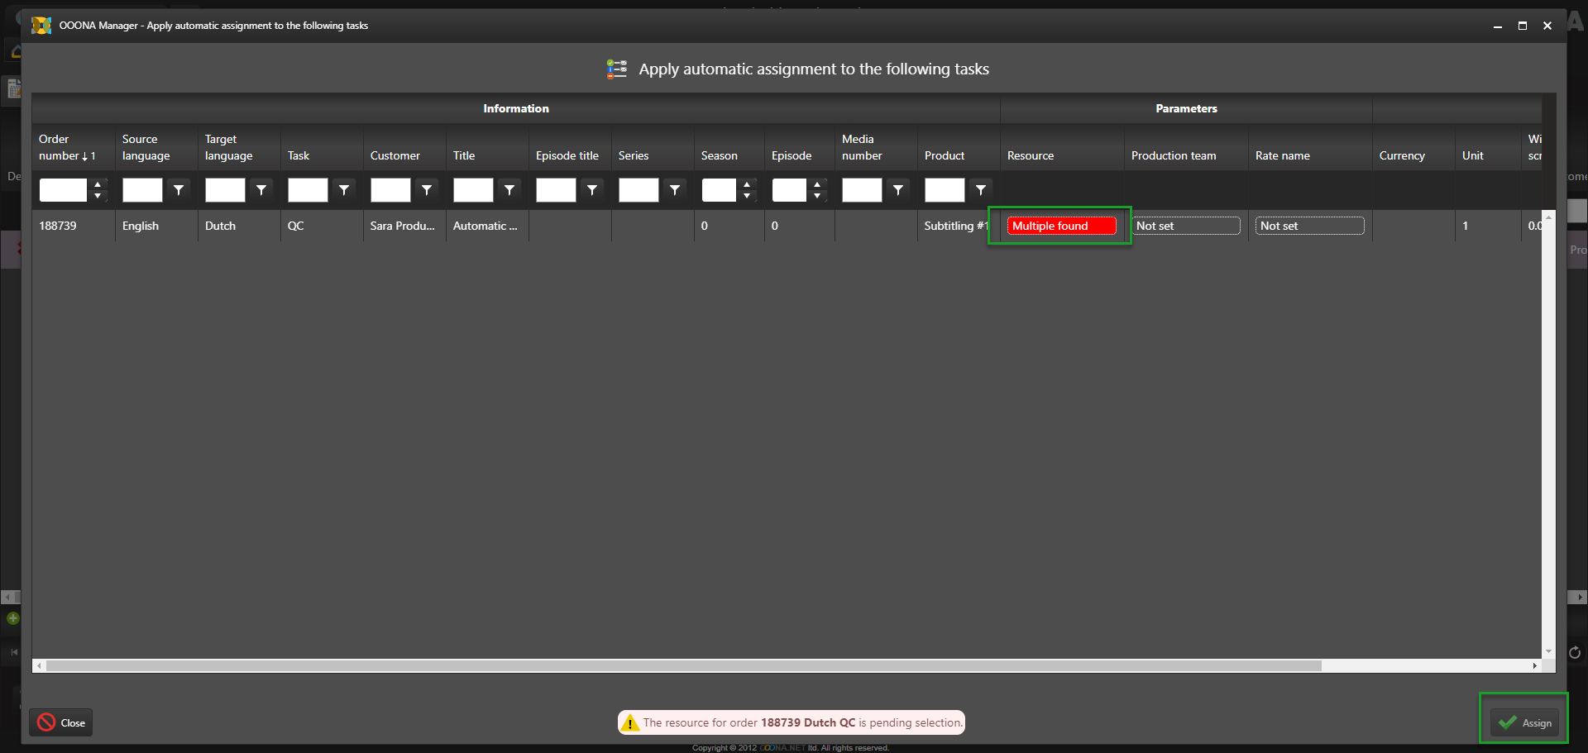This screenshot has width=1588, height=753.
Task: Open the Rate name Not set field
Action: [x=1309, y=226]
